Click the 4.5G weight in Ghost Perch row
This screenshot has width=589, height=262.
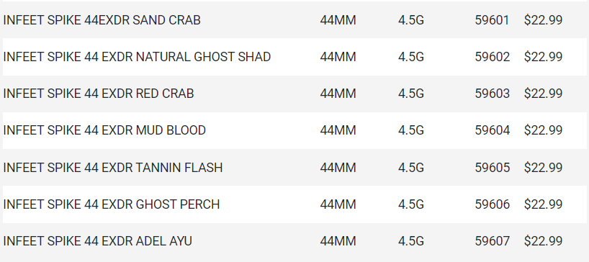point(411,204)
